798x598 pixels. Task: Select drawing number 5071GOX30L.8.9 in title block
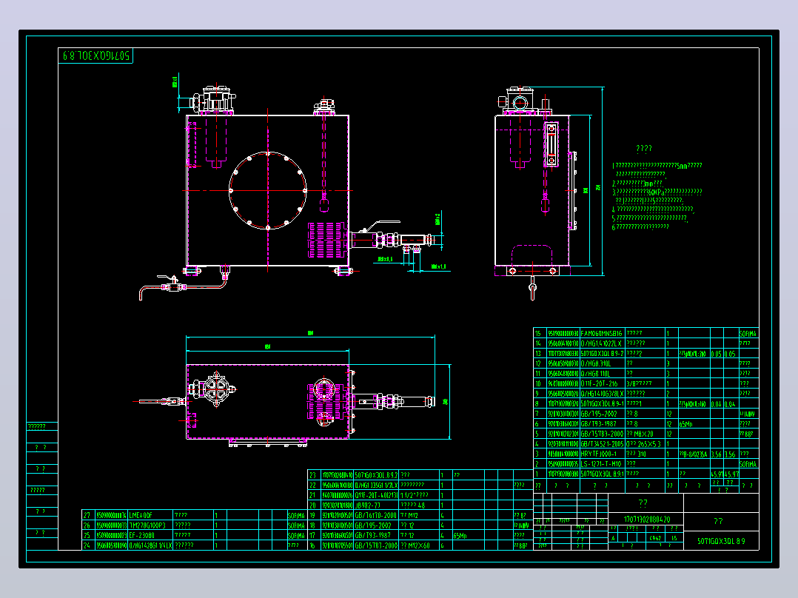(x=721, y=541)
